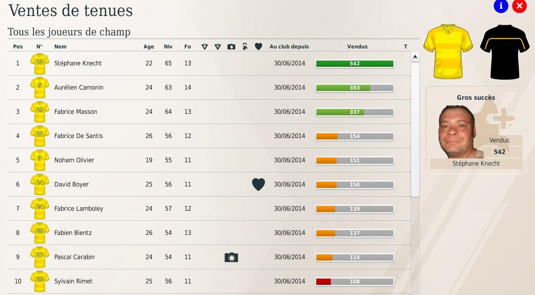The image size is (535, 295).
Task: Open Stéphane Knecht player row
Action: [209, 63]
